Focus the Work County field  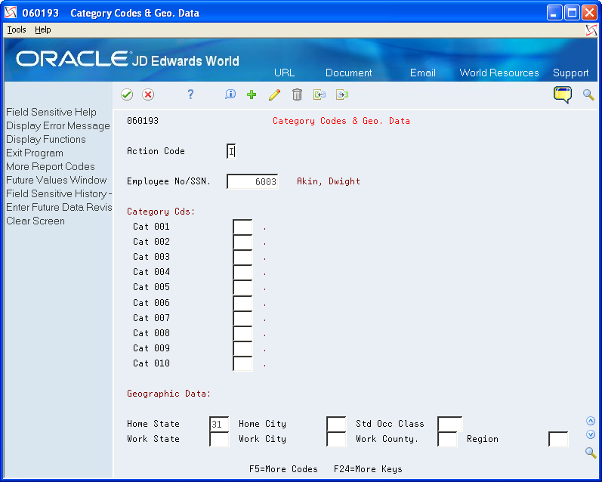pos(447,439)
